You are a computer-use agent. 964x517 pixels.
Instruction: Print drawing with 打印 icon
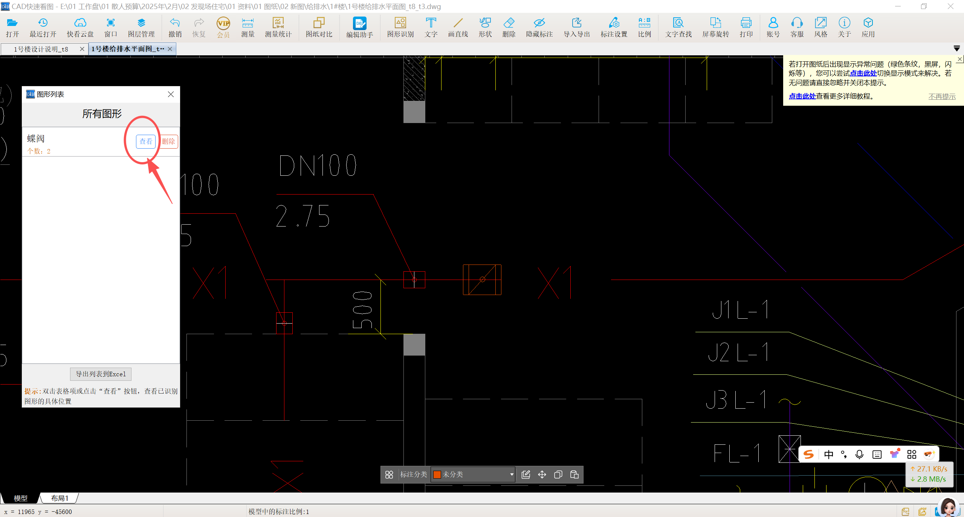pyautogui.click(x=746, y=27)
